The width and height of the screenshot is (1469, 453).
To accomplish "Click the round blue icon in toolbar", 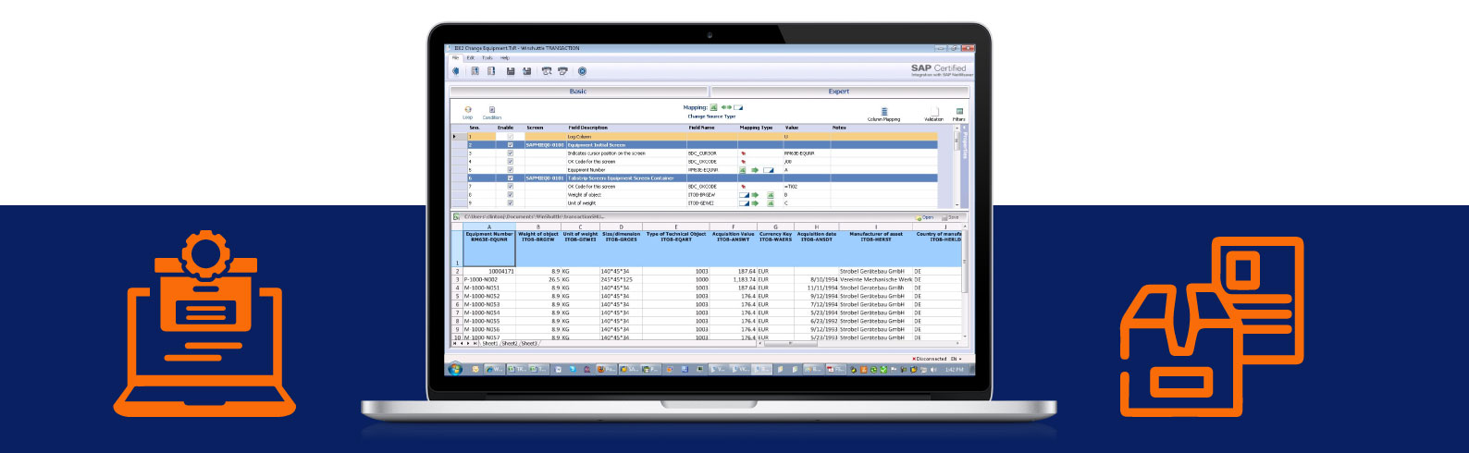I will (582, 71).
